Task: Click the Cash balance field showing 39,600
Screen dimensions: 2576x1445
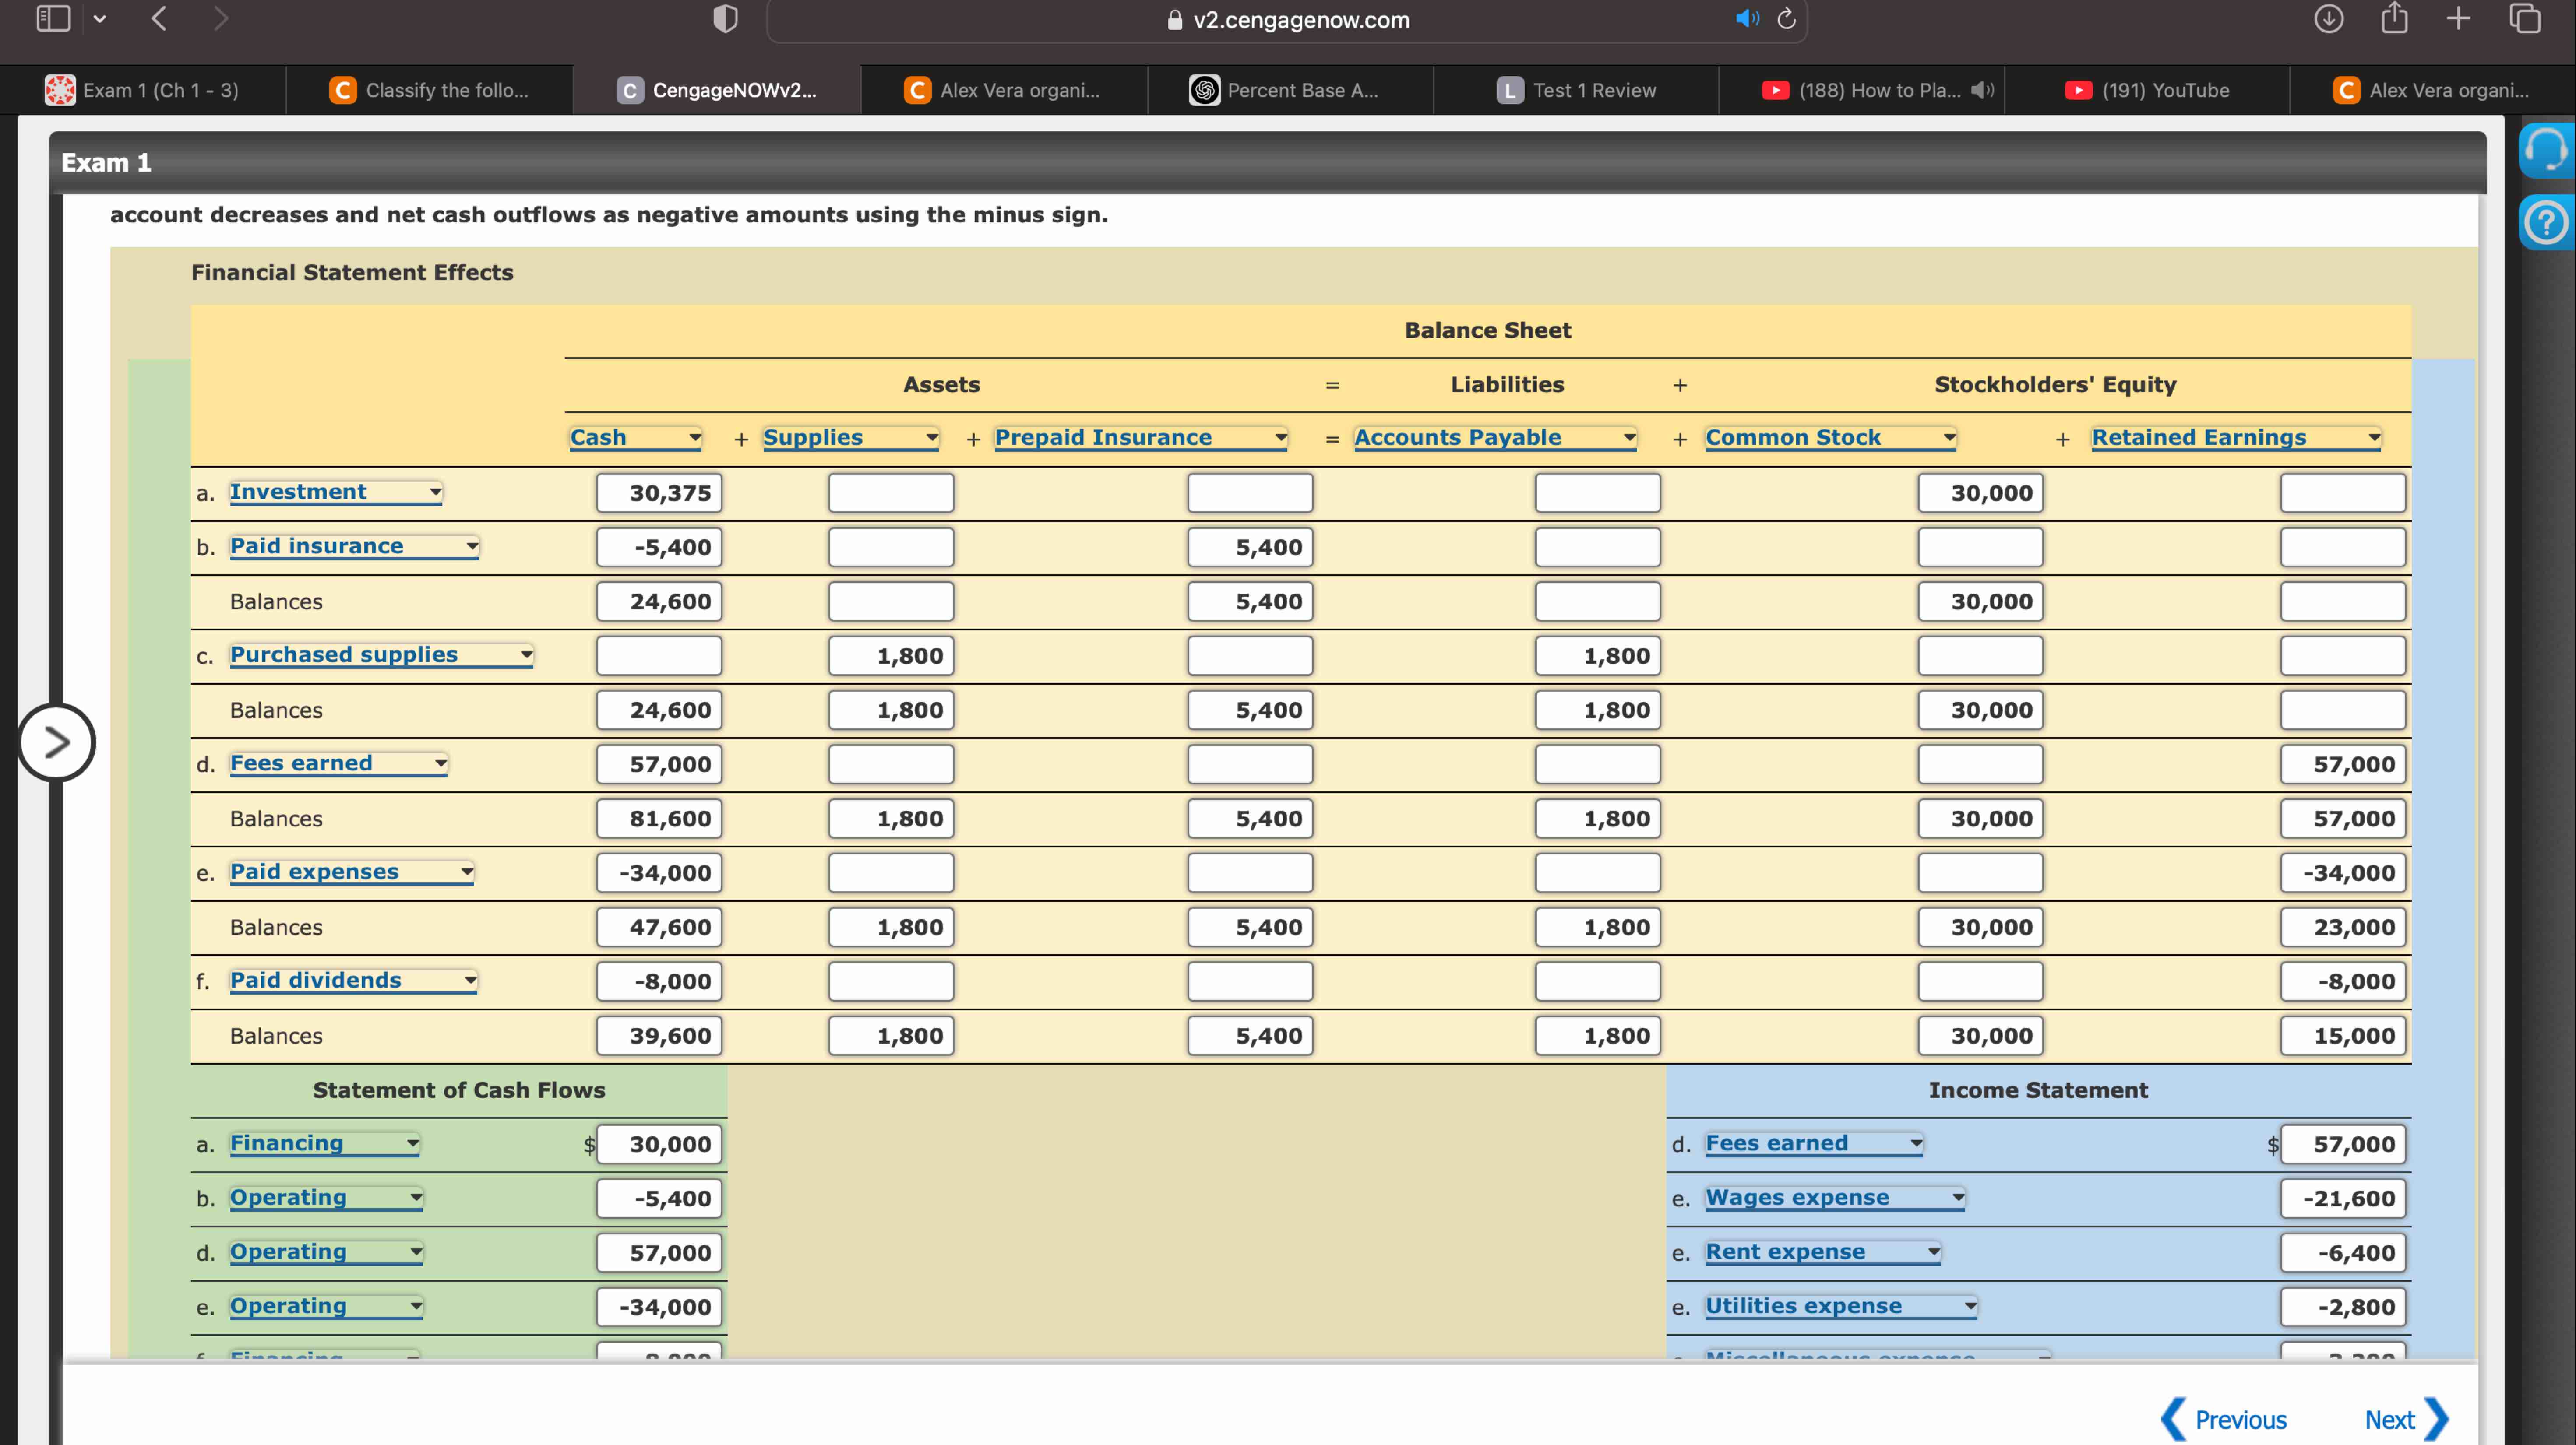Action: click(x=659, y=1036)
